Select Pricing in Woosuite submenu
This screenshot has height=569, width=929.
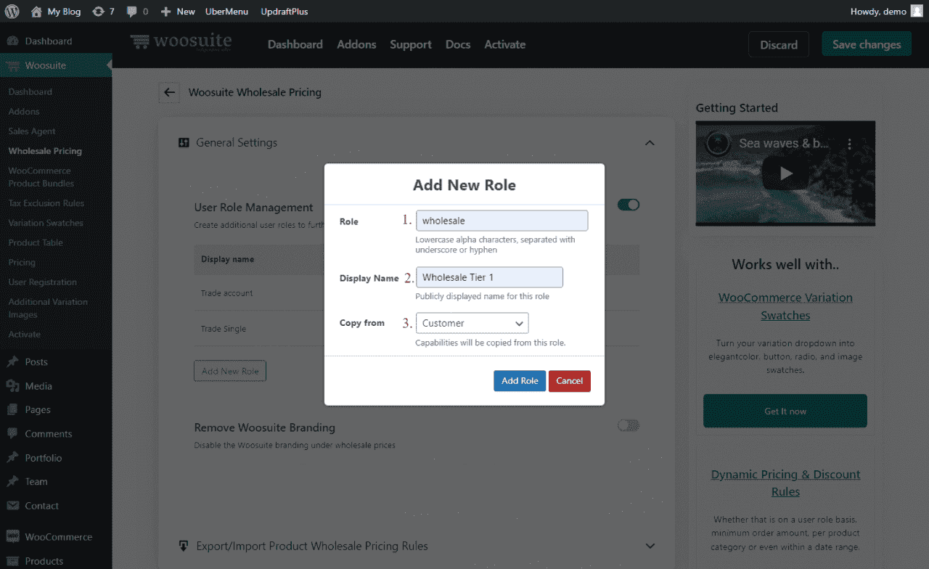pyautogui.click(x=22, y=262)
